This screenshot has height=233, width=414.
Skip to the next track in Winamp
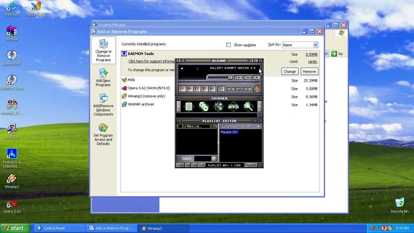point(212,89)
